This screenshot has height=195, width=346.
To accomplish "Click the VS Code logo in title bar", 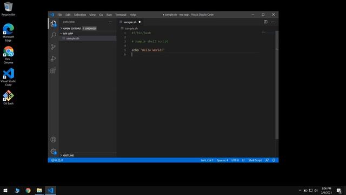I will point(52,15).
